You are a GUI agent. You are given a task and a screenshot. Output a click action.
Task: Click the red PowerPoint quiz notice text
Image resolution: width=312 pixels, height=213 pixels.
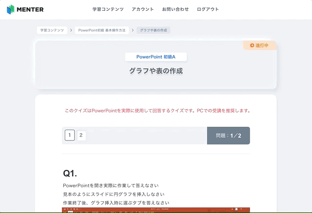(x=157, y=111)
